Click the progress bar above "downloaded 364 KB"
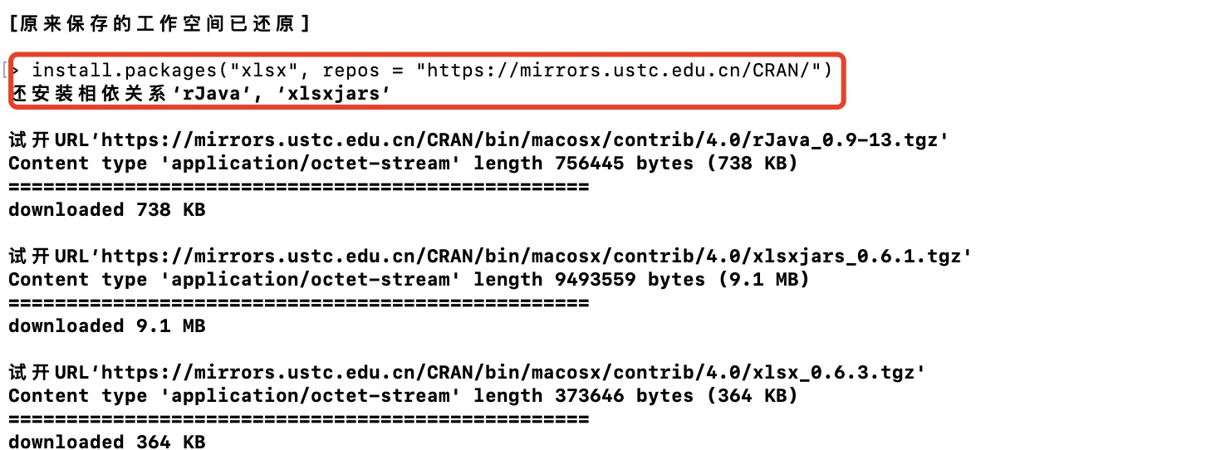 coord(299,419)
